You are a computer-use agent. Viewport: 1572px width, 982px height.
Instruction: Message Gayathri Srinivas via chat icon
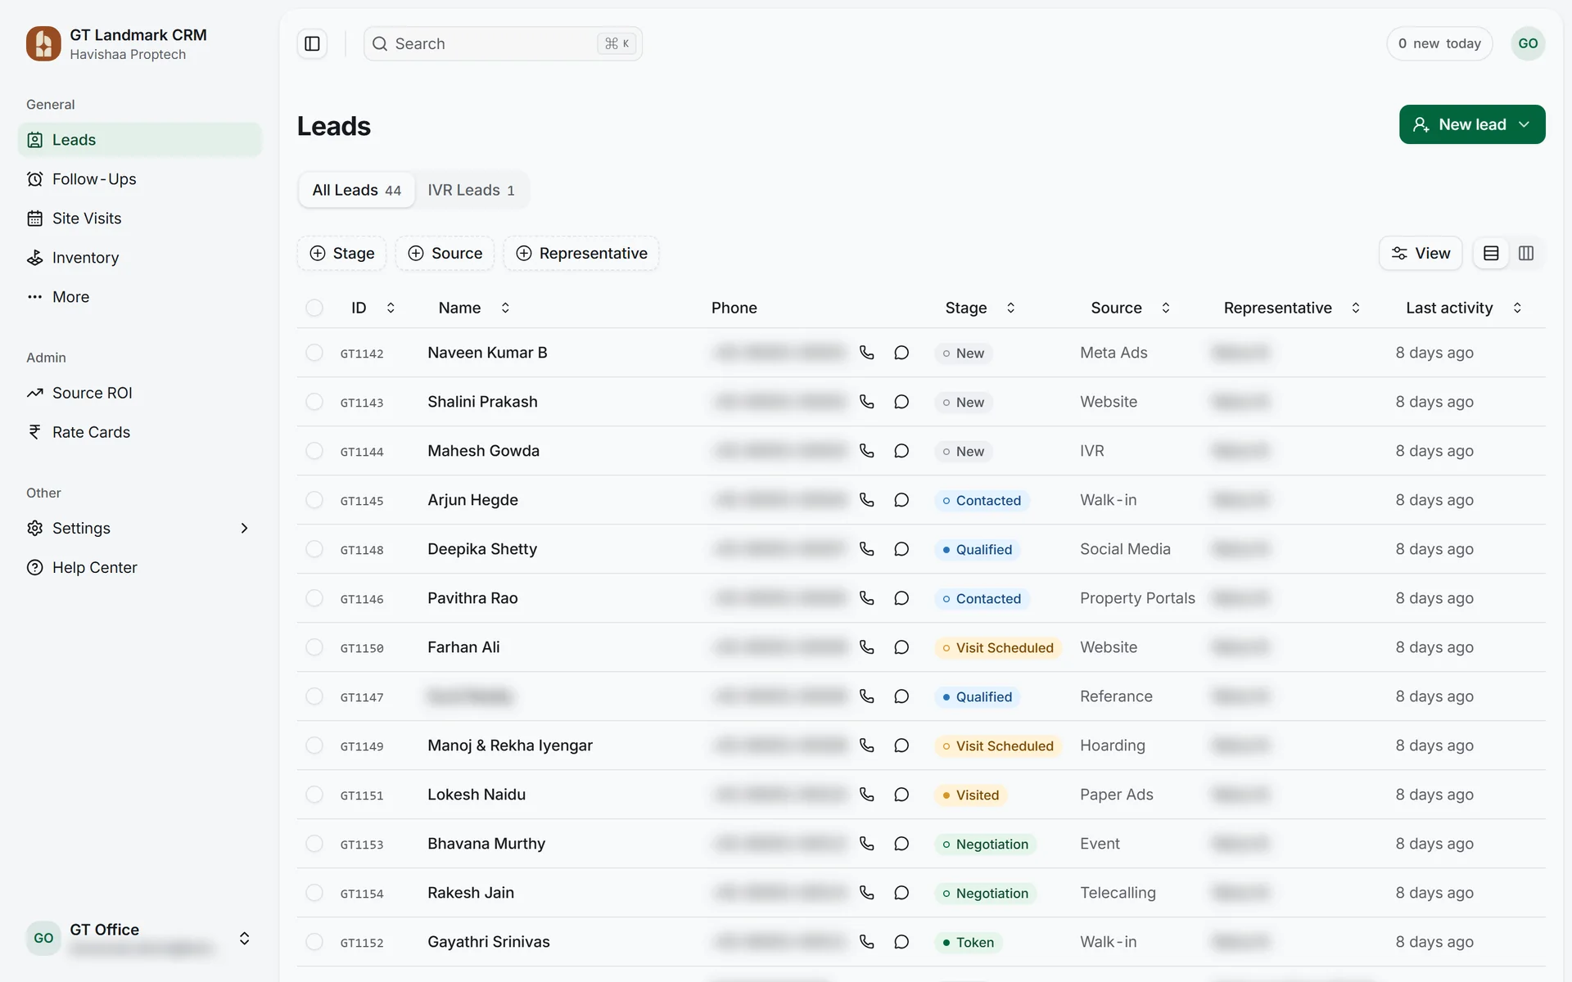tap(901, 942)
